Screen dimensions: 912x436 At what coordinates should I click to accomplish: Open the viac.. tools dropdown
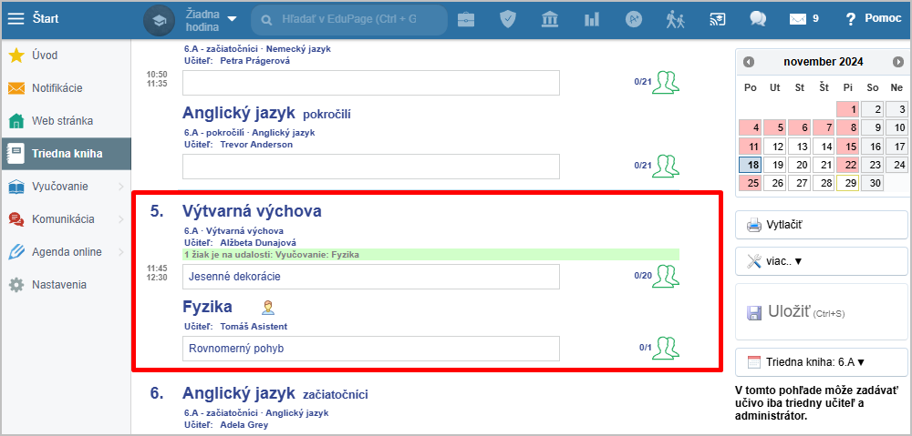(822, 261)
